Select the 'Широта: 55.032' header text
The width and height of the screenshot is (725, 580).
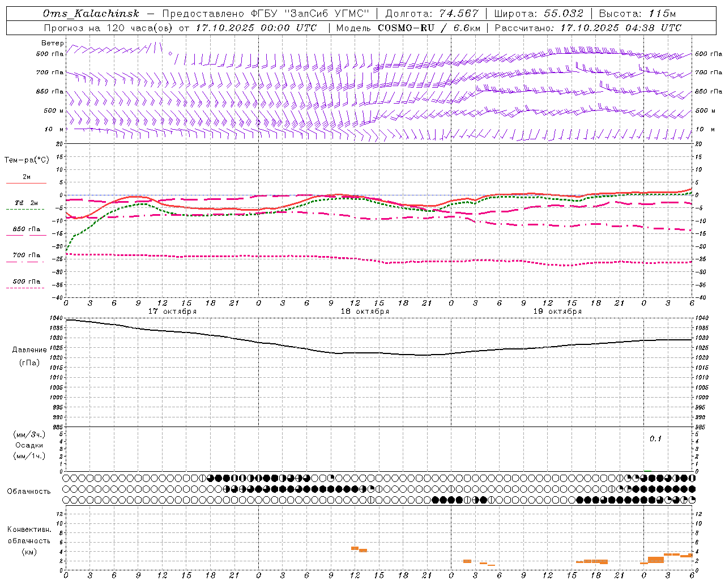[x=539, y=14]
